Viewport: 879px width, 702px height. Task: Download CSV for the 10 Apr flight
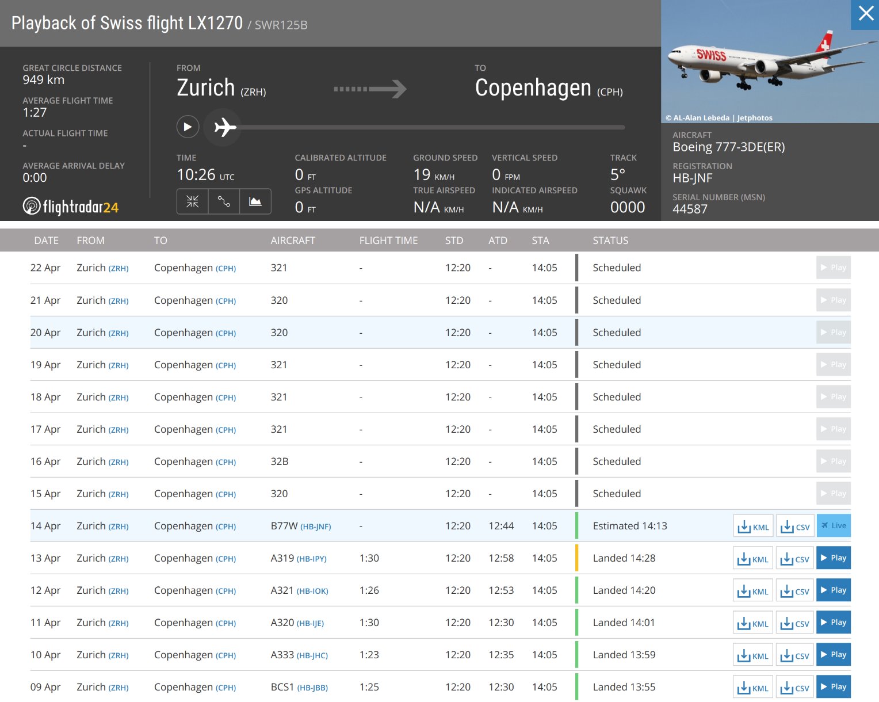[795, 655]
